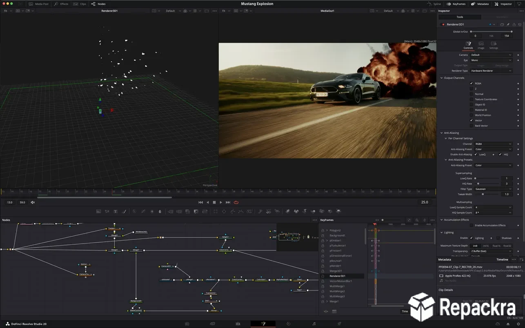Enable the Texture Coordinates channel
This screenshot has width=525, height=328.
pos(472,99)
